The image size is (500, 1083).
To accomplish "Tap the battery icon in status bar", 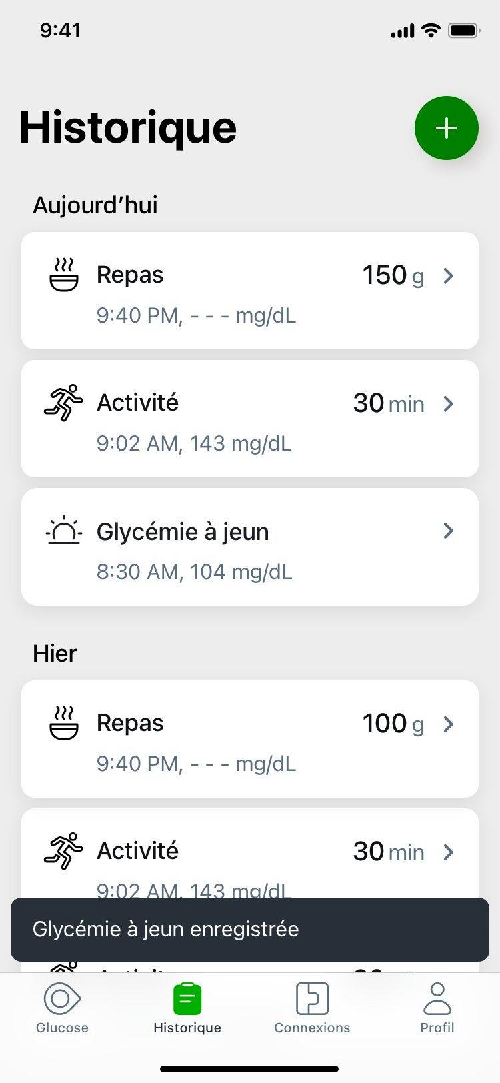I will [464, 31].
